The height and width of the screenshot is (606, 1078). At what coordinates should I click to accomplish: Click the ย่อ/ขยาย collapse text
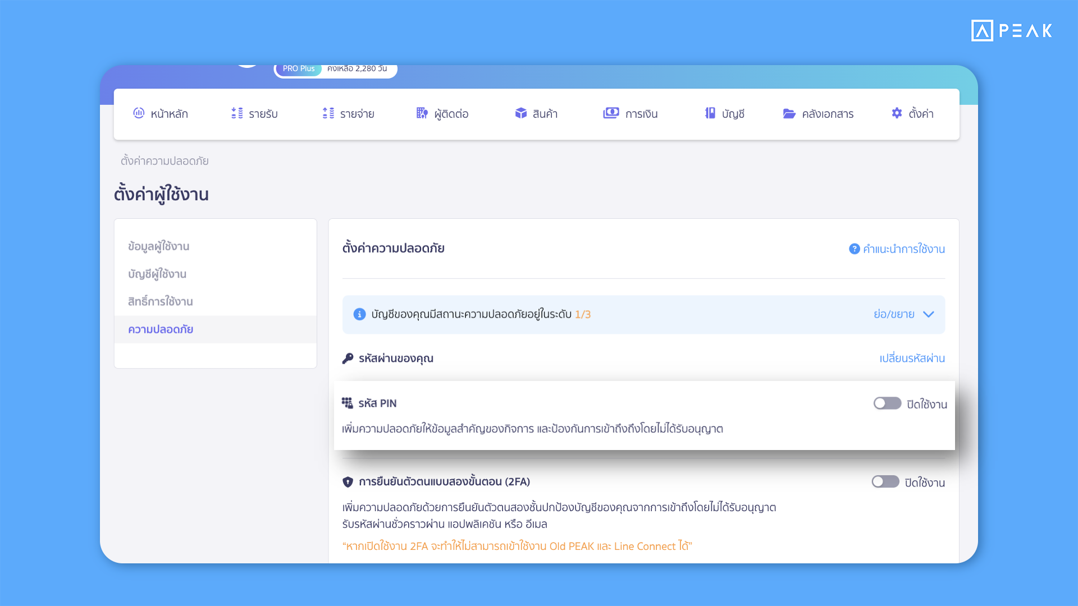click(894, 314)
